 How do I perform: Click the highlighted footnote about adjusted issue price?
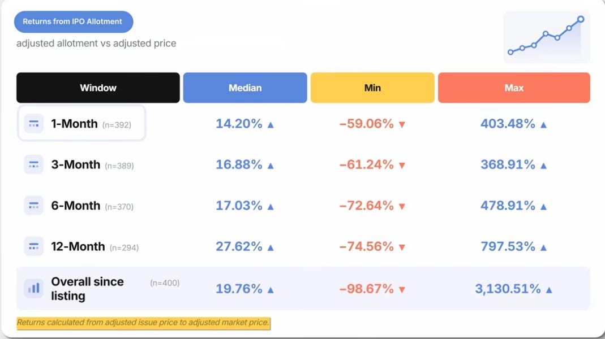pos(143,323)
